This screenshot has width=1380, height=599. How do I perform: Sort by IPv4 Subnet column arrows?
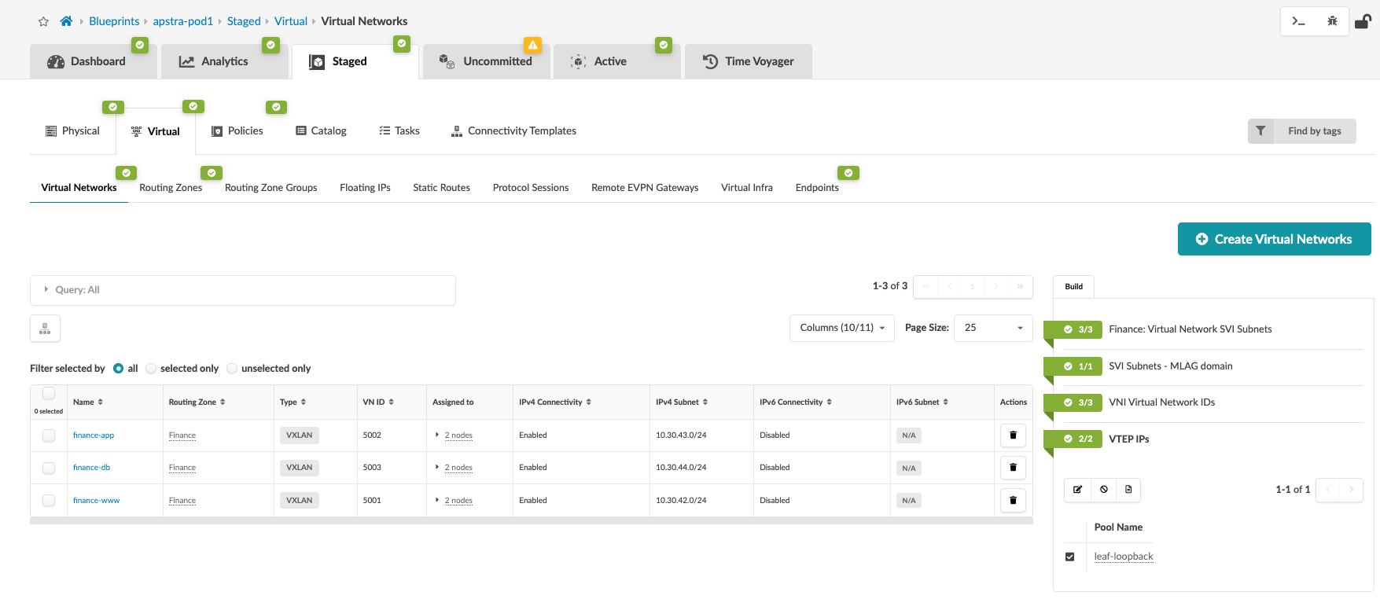705,402
